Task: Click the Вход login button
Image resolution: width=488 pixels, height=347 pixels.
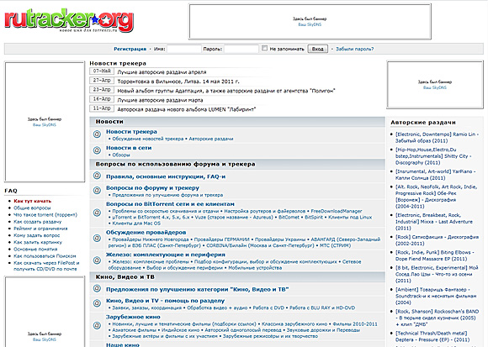Action: (317, 49)
